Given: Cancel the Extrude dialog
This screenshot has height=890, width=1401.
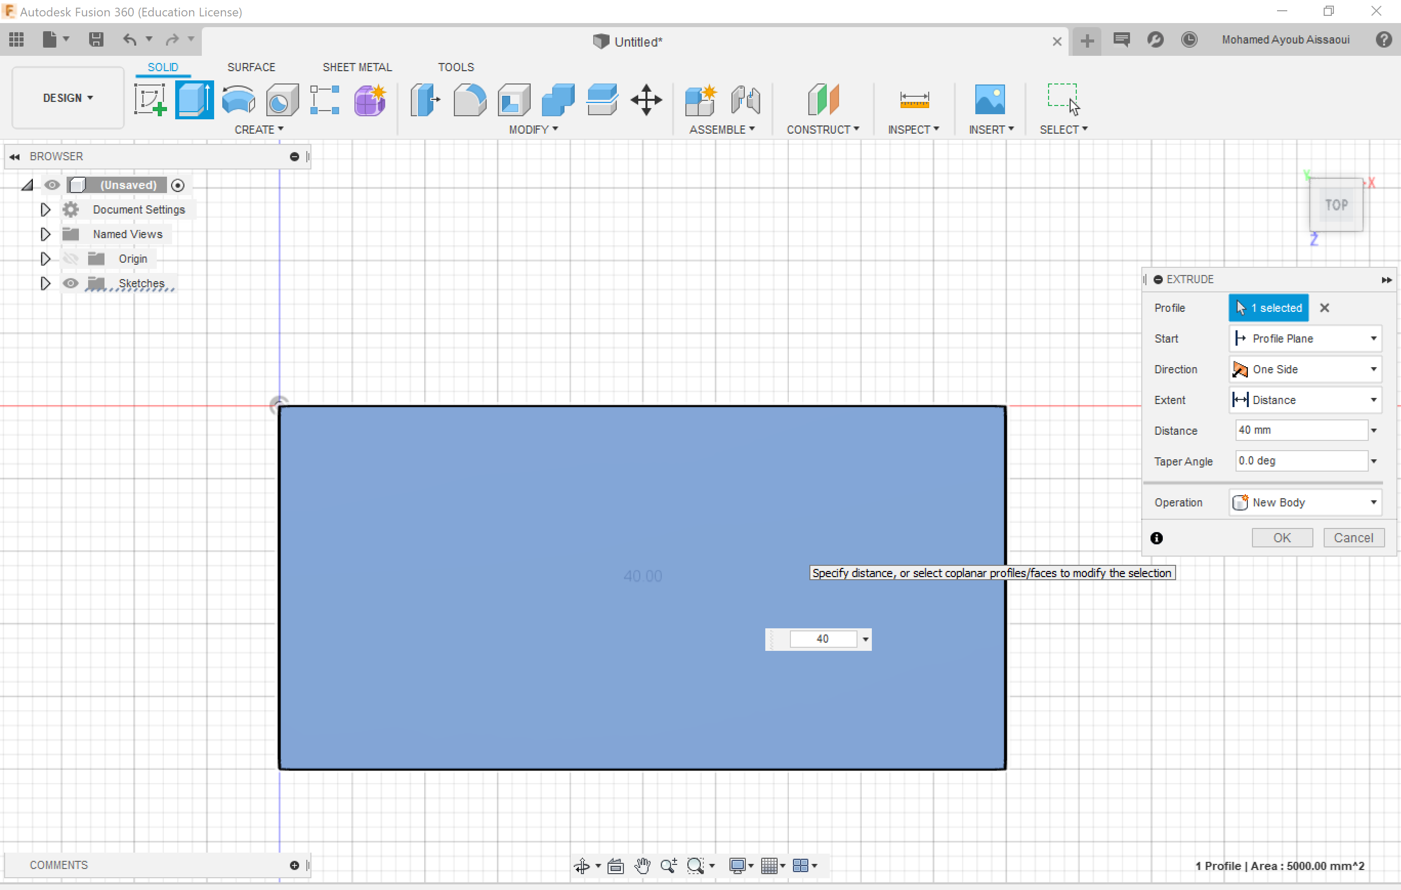Looking at the screenshot, I should coord(1353,538).
